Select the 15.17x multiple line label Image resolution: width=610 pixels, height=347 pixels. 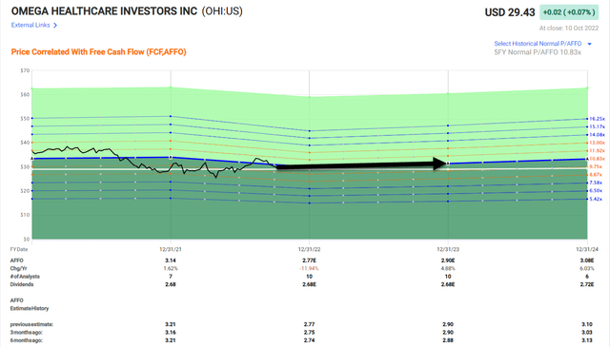(x=598, y=126)
